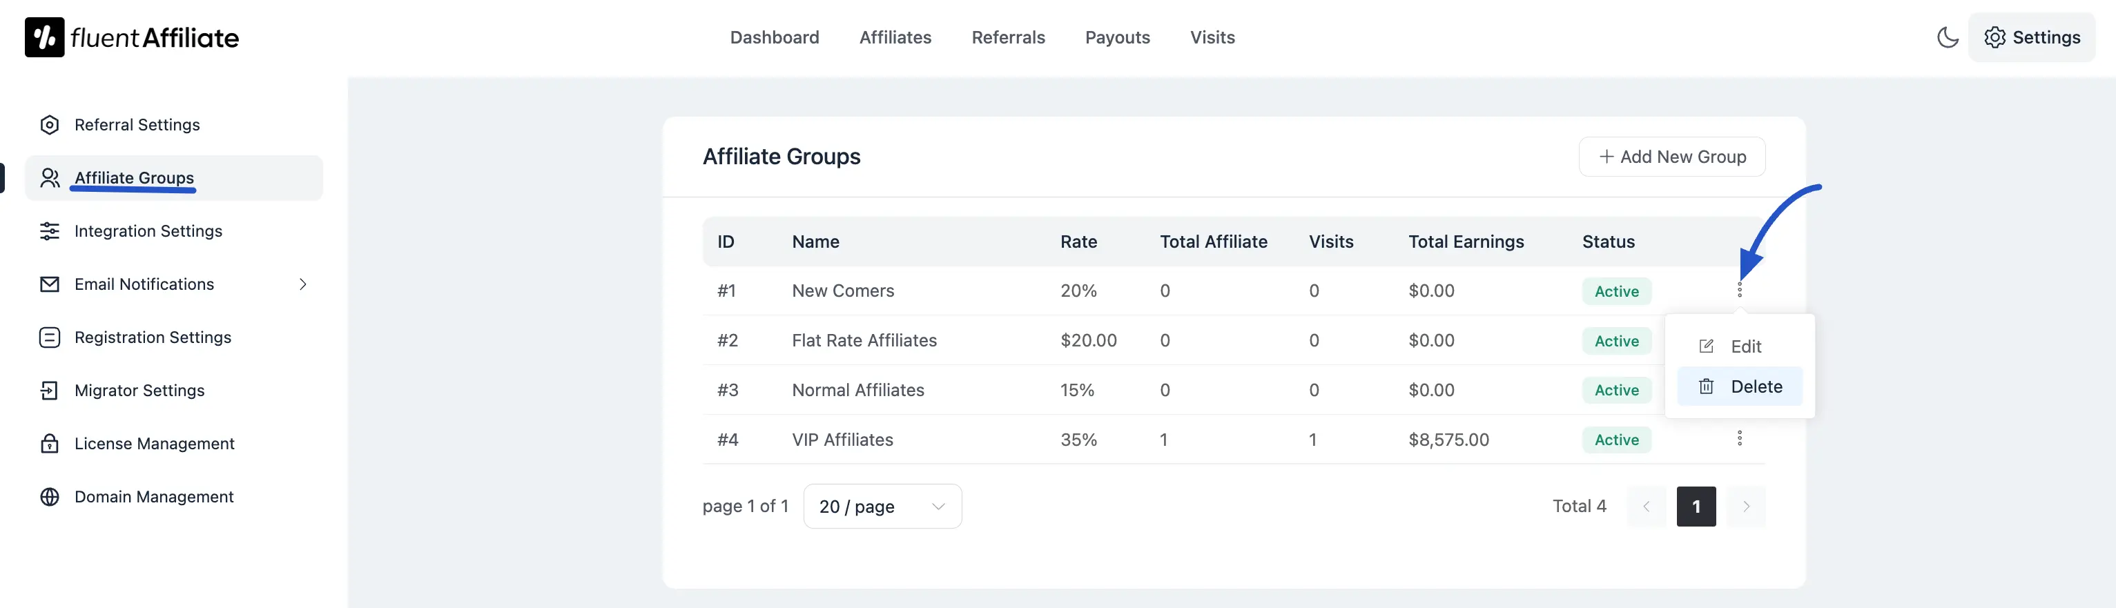Toggle dark mode moon icon

pos(1947,38)
